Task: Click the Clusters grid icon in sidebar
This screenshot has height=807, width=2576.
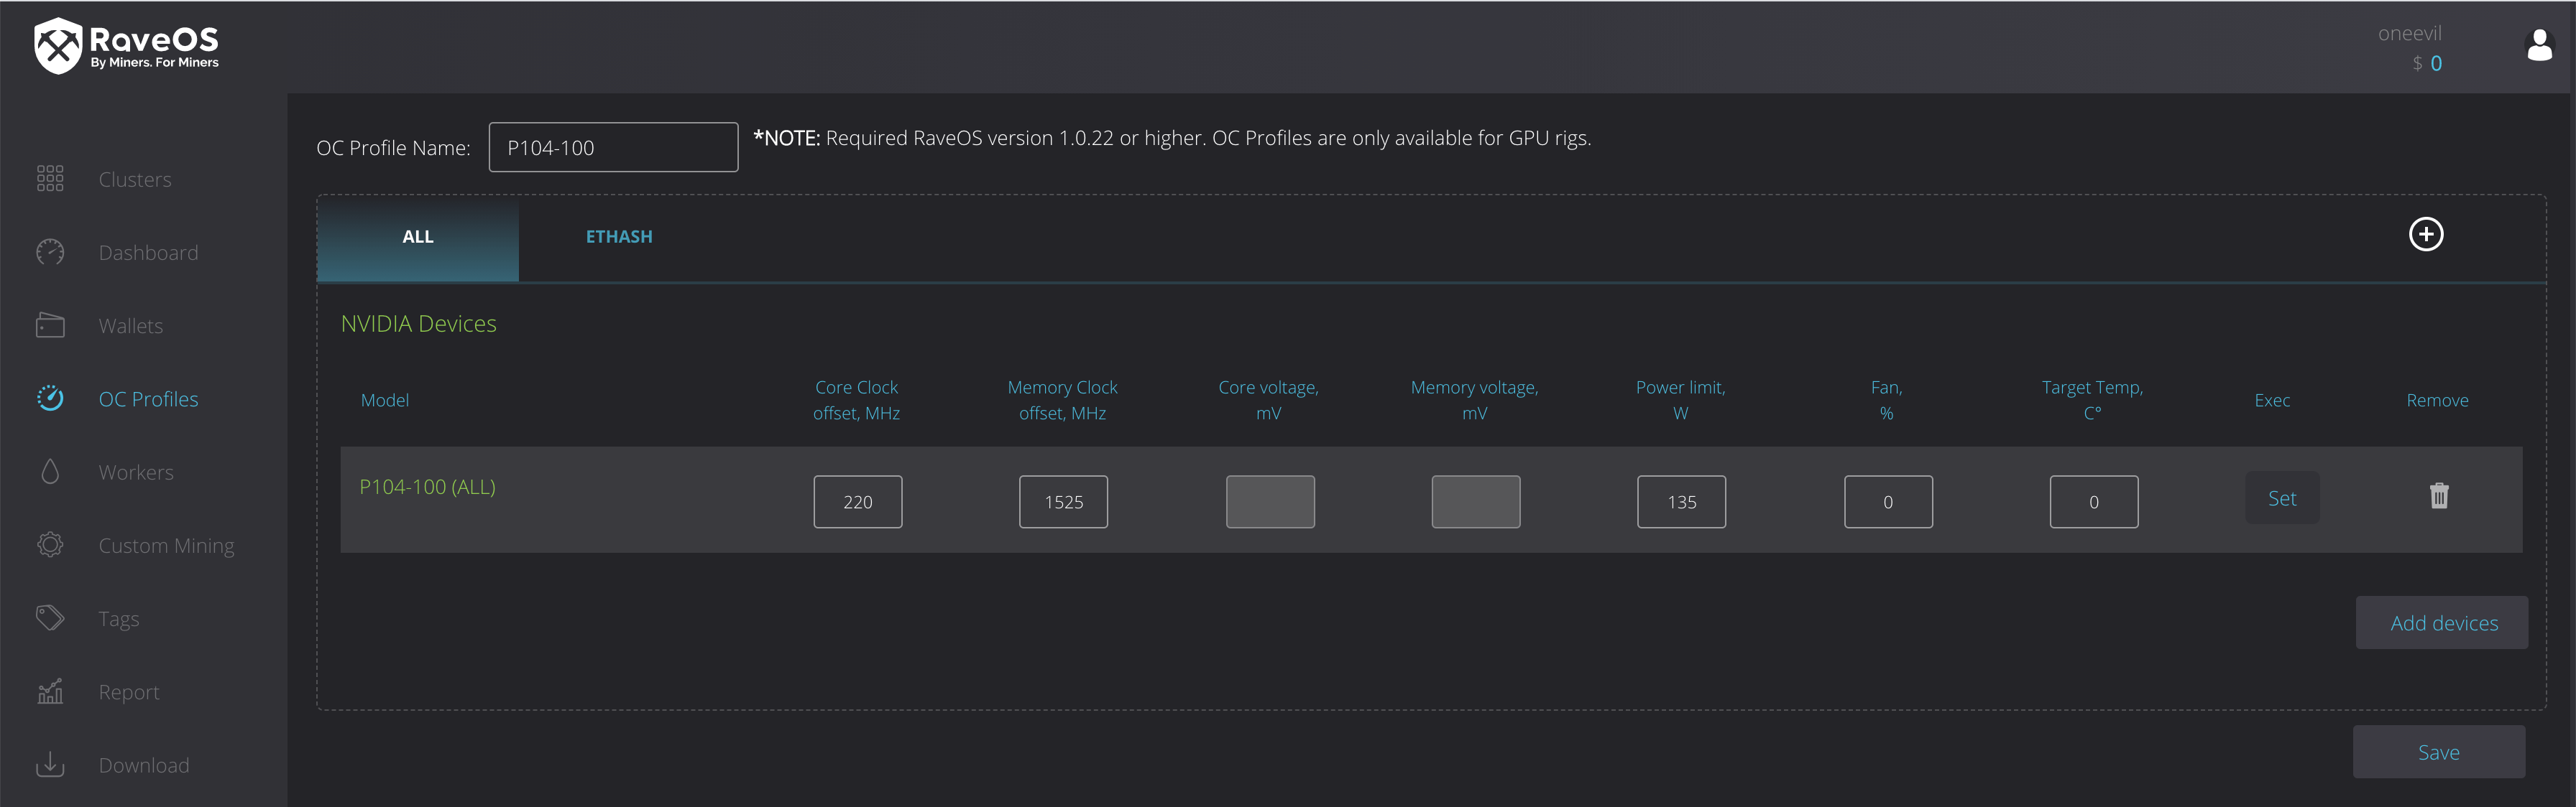Action: tap(50, 179)
